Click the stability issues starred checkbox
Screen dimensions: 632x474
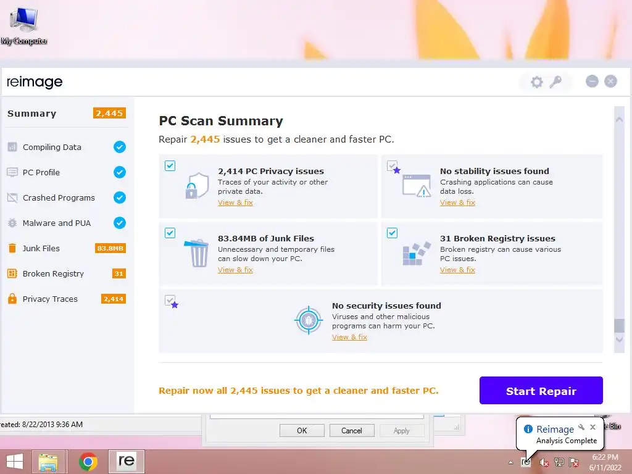392,165
